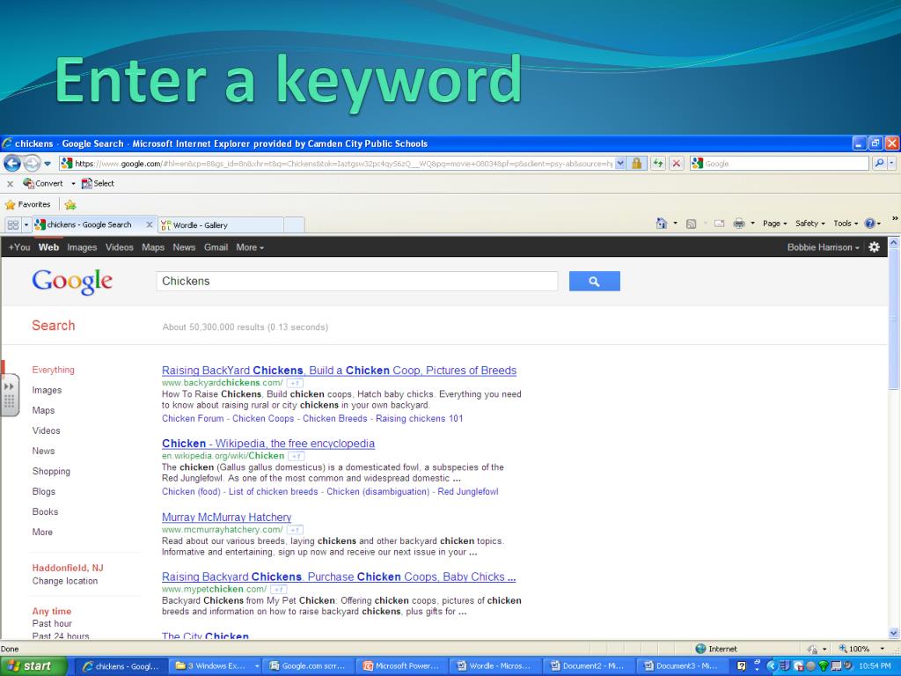Click Add to Favorites bar icon

click(70, 204)
